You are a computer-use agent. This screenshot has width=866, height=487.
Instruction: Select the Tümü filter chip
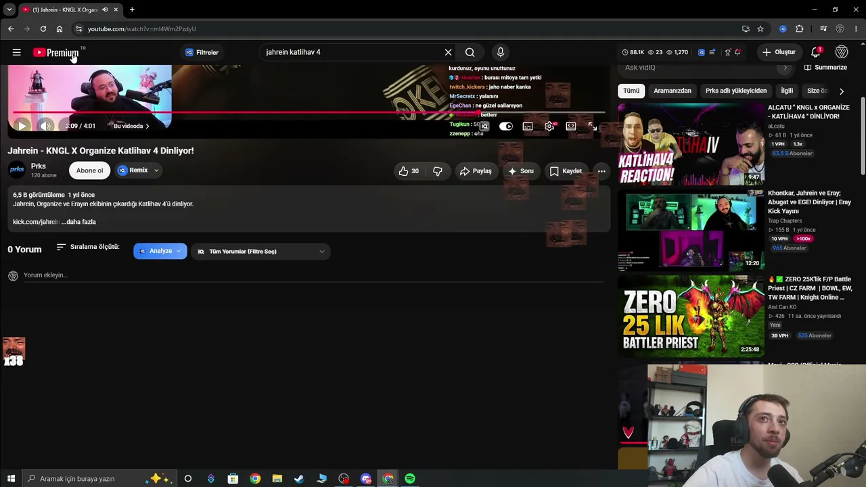click(631, 91)
